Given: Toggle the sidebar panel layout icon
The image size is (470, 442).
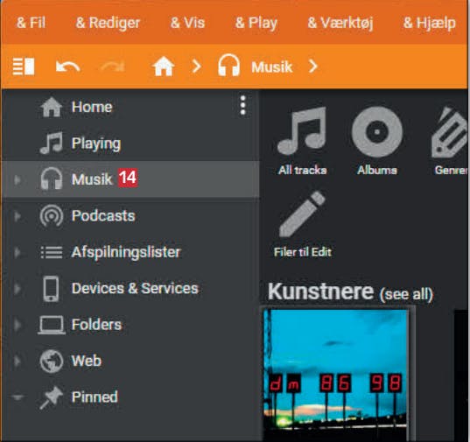Looking at the screenshot, I should (x=24, y=67).
